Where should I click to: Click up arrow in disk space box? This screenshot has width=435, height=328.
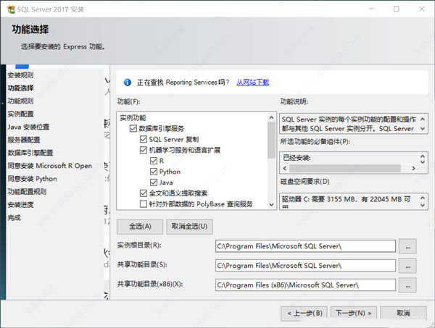click(423, 198)
